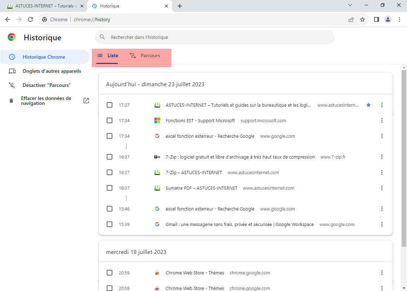Click the first 20:59 Chrome Web Store favicon
The height and width of the screenshot is (291, 407).
coord(157,273)
